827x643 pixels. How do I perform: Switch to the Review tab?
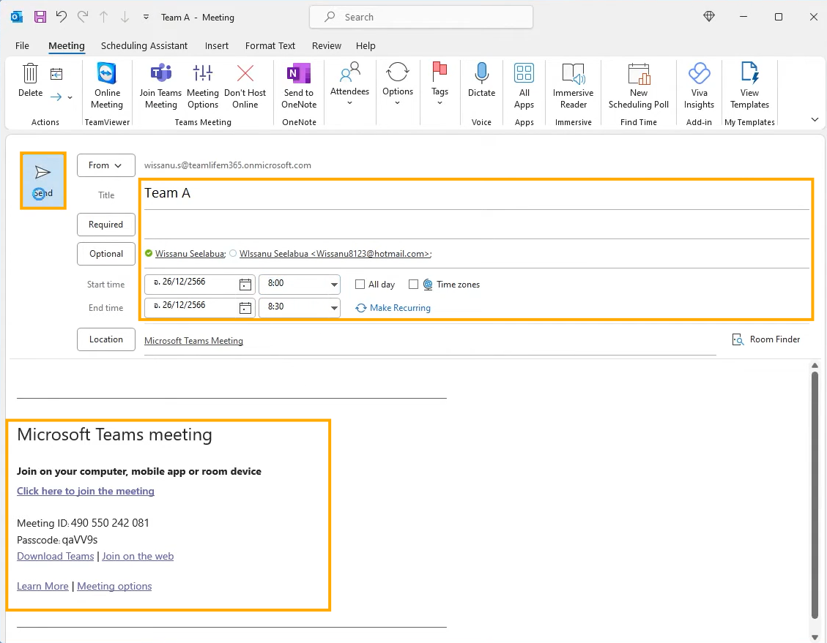click(x=327, y=46)
